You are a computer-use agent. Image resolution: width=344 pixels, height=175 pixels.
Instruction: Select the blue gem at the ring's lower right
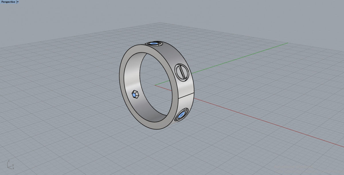[x=182, y=115]
